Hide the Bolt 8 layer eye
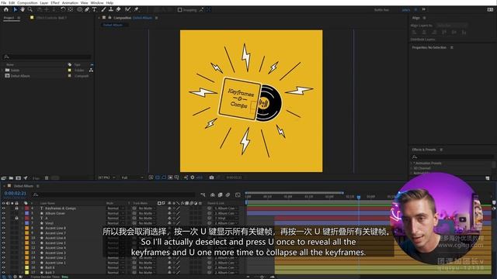Image resolution: width=497 pixels, height=279 pixels. (3, 267)
